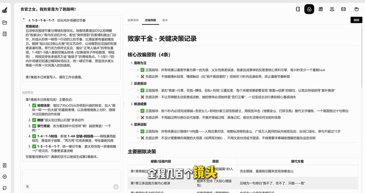The width and height of the screenshot is (365, 193).
Task: Click the round send arrow button in chat input
Action: pyautogui.click(x=115, y=187)
